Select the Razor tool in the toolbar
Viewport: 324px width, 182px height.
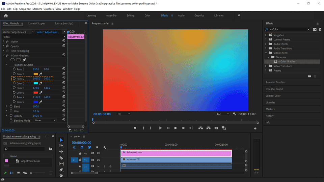tap(61, 158)
